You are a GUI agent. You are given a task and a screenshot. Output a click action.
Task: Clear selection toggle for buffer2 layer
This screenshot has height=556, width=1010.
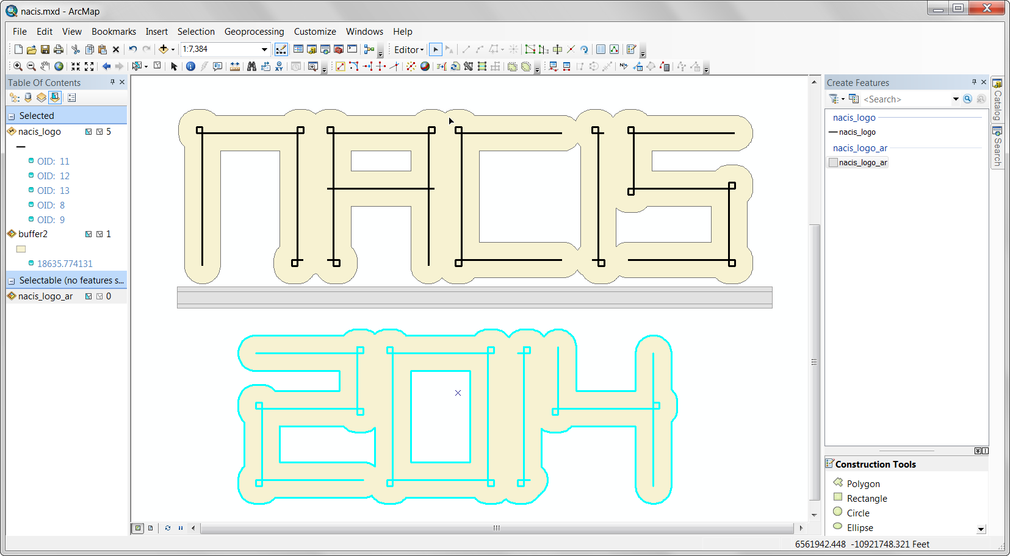click(99, 234)
